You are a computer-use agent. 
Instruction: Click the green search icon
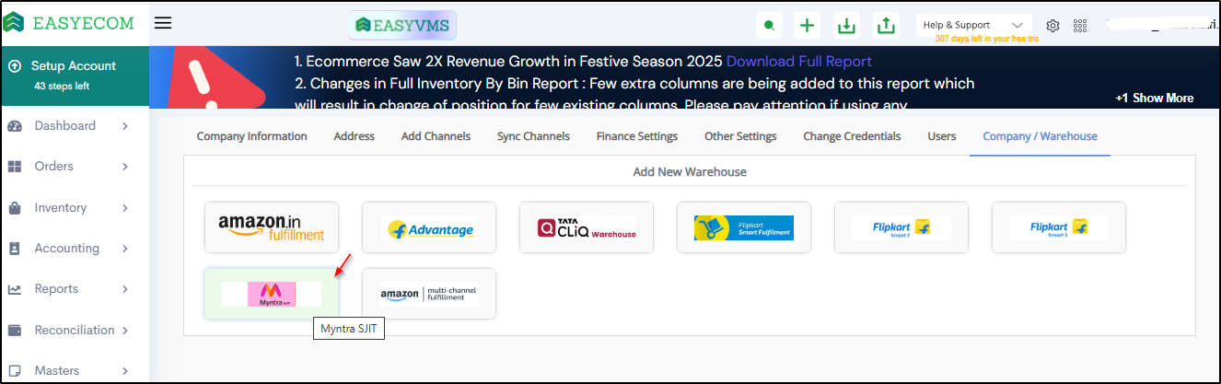[769, 26]
